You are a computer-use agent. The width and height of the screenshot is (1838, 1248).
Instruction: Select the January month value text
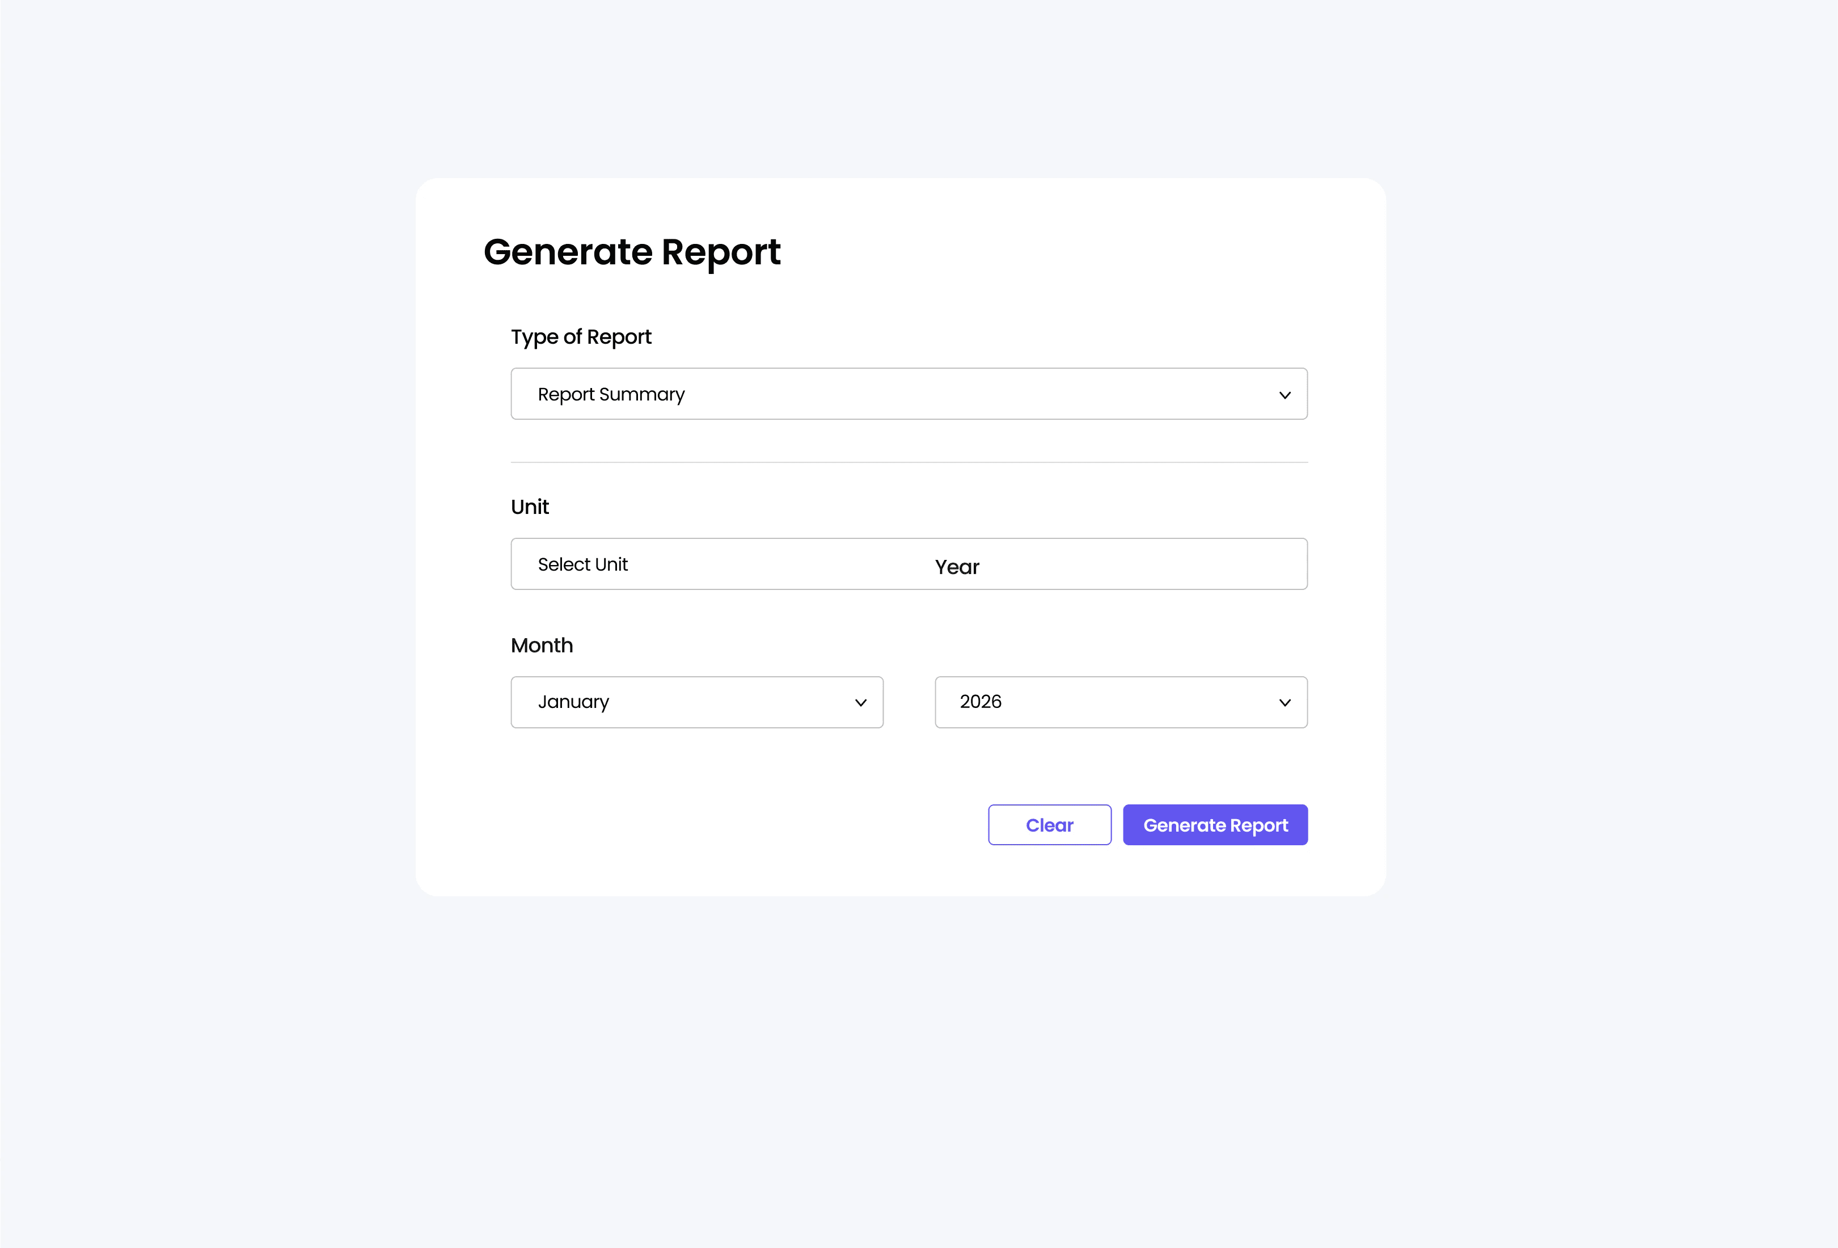coord(573,702)
